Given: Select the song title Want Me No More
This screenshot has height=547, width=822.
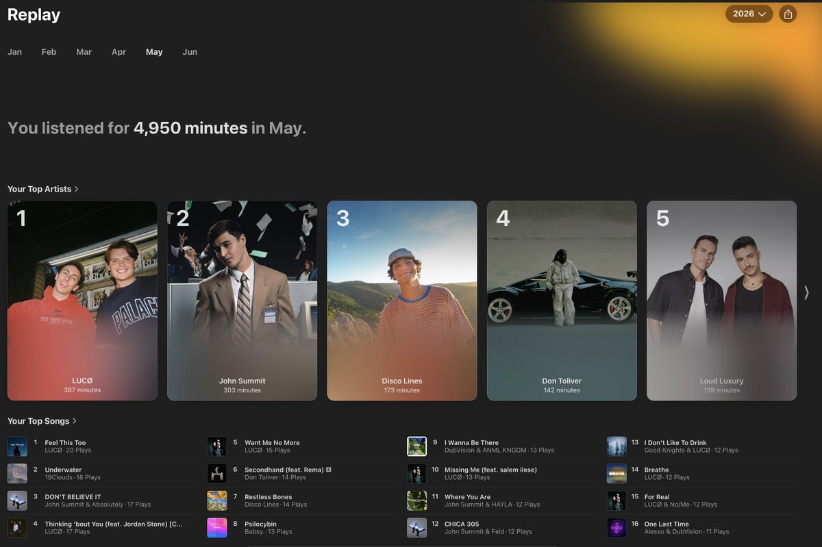Looking at the screenshot, I should pos(272,443).
